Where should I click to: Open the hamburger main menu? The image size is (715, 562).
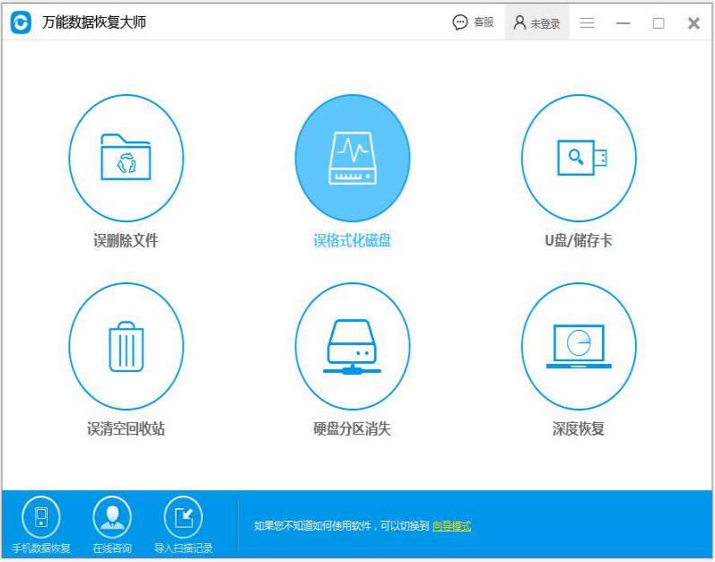pyautogui.click(x=587, y=23)
